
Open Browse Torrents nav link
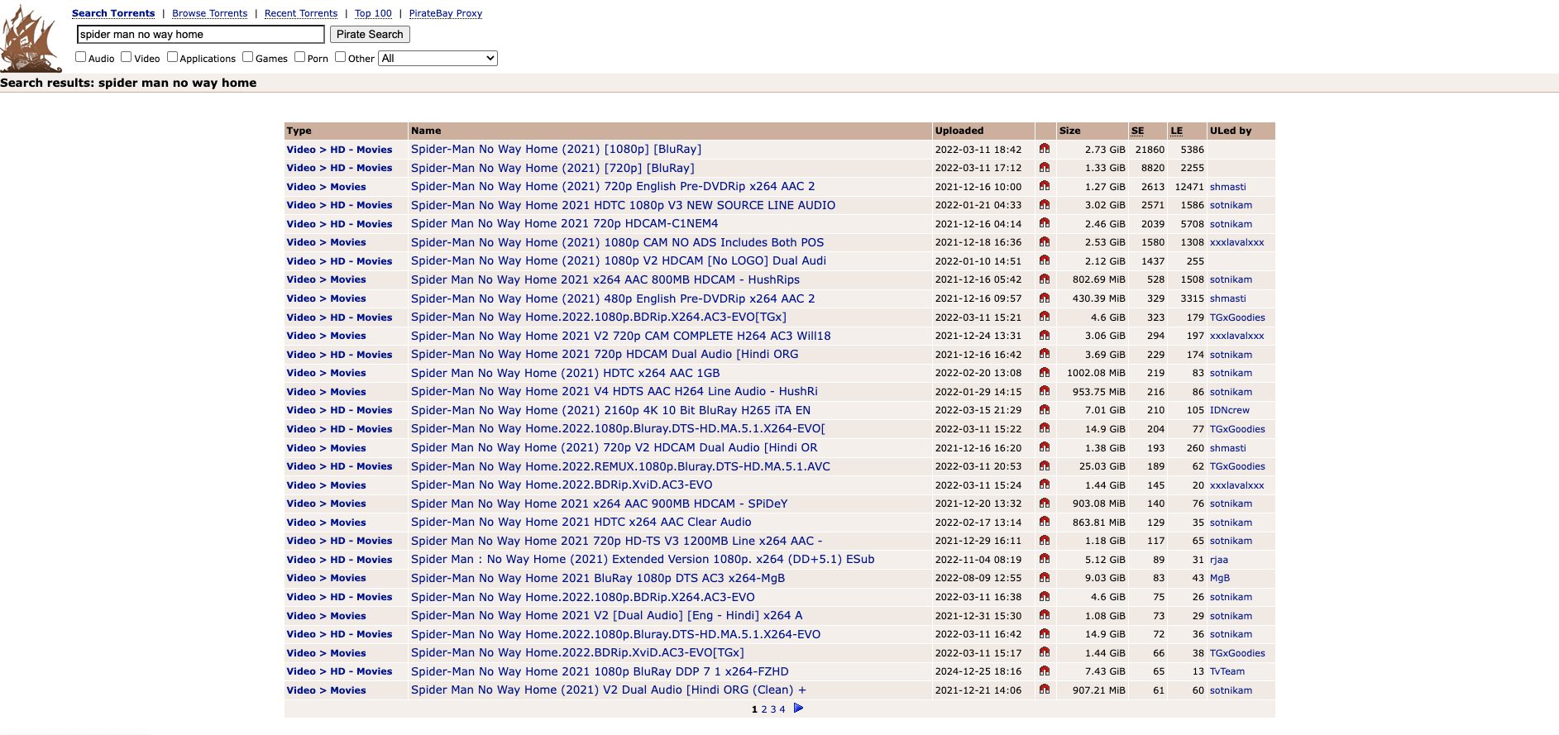[210, 13]
